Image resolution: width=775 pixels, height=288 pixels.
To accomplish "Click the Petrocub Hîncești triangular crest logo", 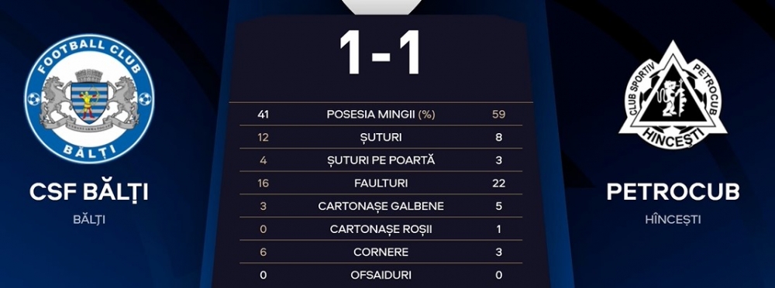I will [x=673, y=95].
